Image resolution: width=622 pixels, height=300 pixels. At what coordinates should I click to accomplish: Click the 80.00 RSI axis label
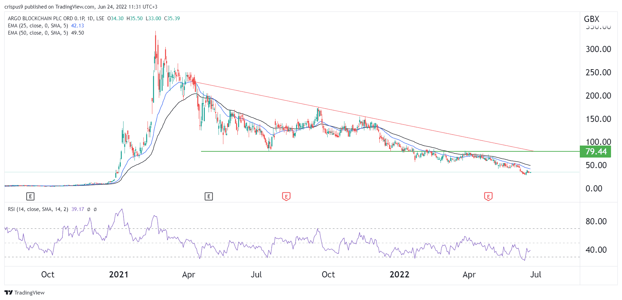click(x=596, y=221)
